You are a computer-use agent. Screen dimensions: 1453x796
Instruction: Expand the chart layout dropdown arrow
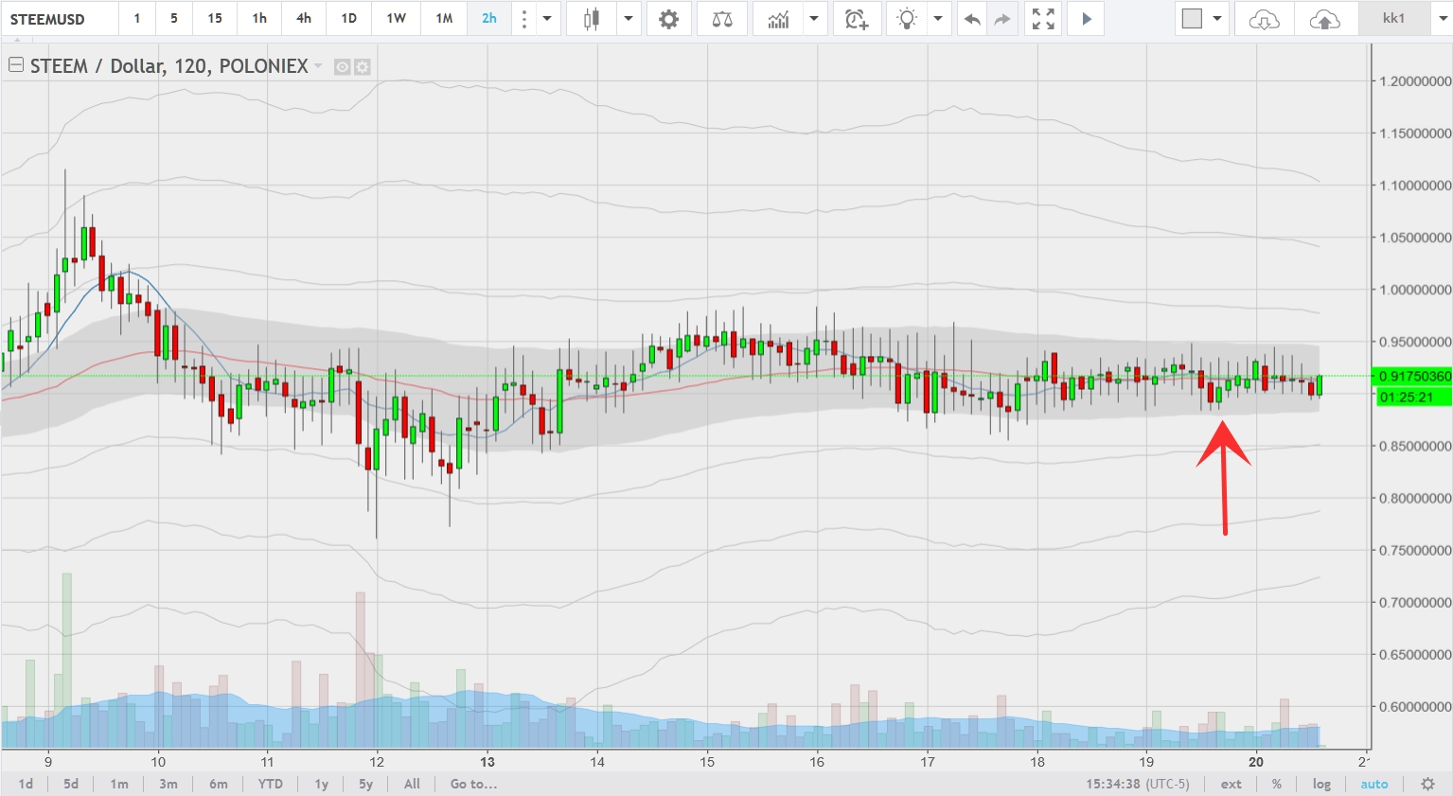pos(1217,19)
